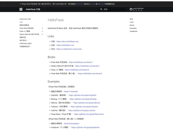Open github.com/greyli/sayhello link
Viewport: 173px width, 129px height.
pos(82,95)
